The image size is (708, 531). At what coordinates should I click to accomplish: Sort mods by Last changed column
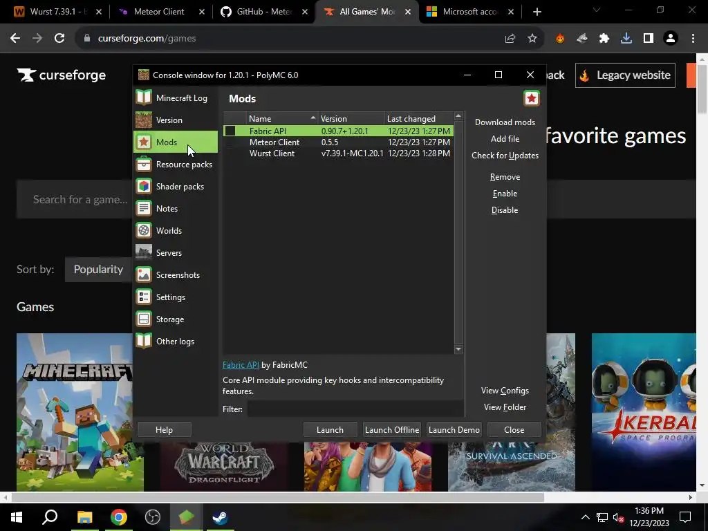tap(419, 119)
